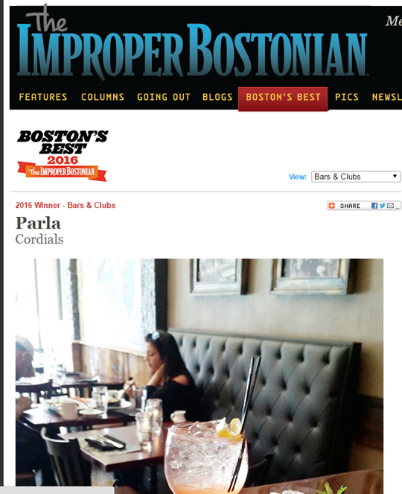
Task: Click the Boston's Best 2016 badge logo
Action: (63, 156)
